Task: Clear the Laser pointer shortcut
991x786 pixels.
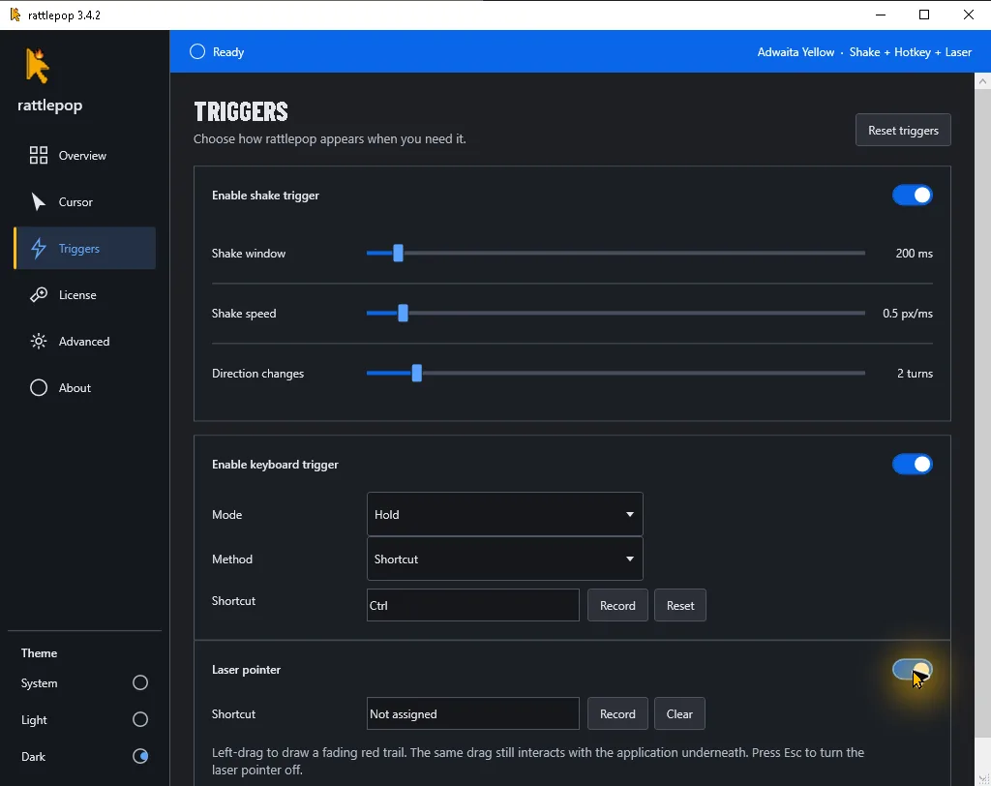Action: [679, 714]
